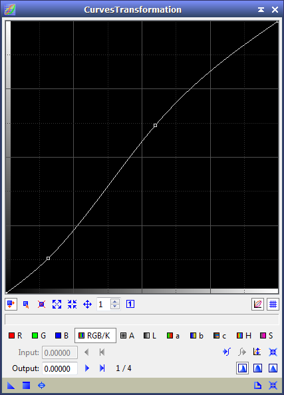This screenshot has width=284, height=395.
Task: Click the Apply Global square icon
Action: pos(26,386)
